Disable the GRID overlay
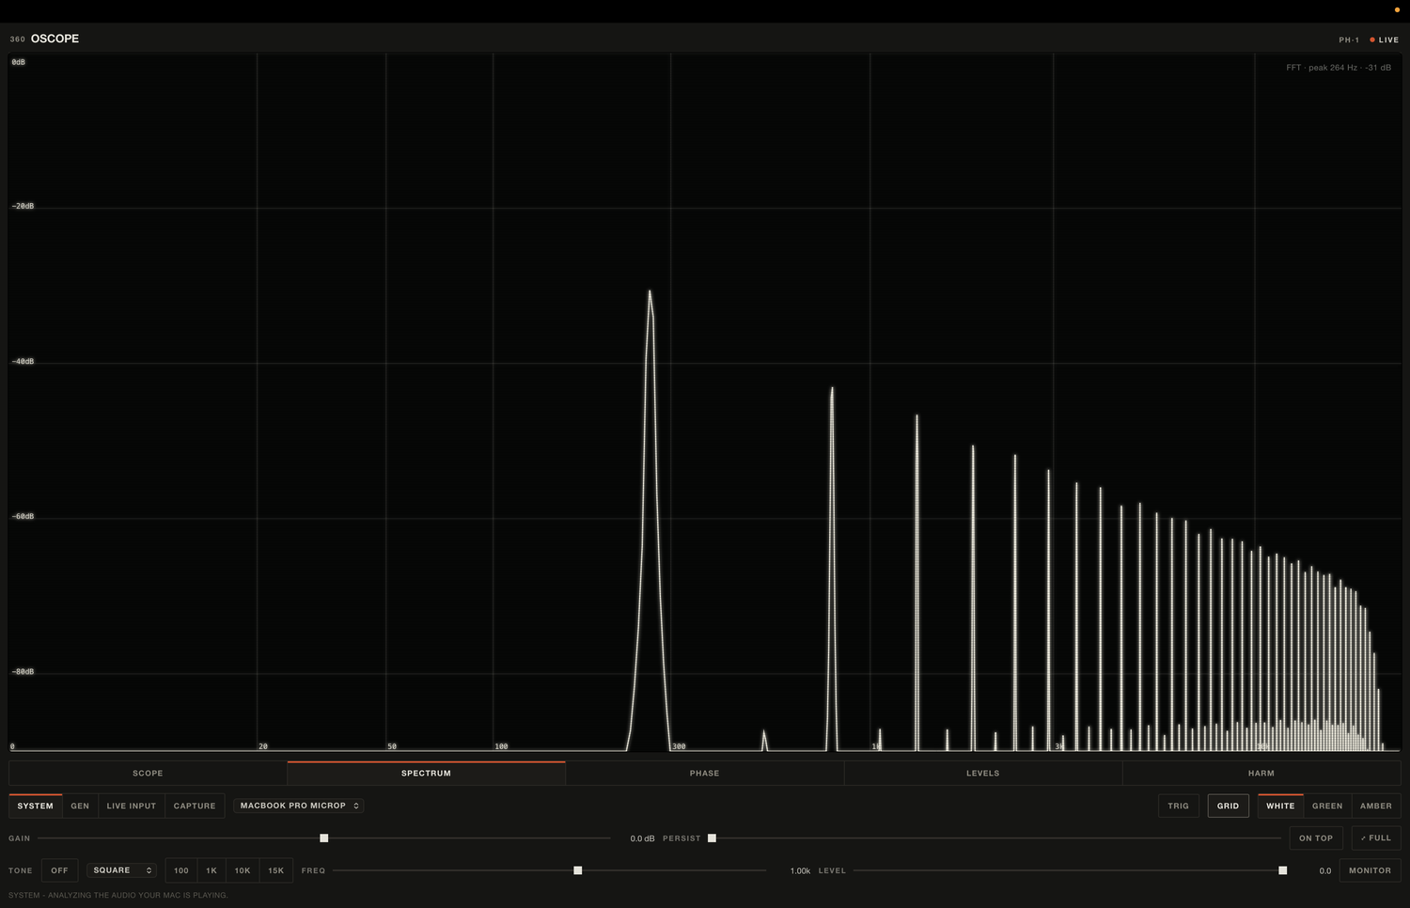Screen dimensions: 1410x908 (x=1228, y=806)
